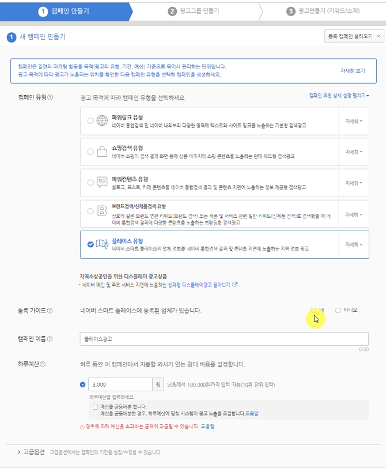Expand 자세히 for the 쇼핑검색 유형 row
Image resolution: width=386 pixels, height=468 pixels.
[354, 152]
